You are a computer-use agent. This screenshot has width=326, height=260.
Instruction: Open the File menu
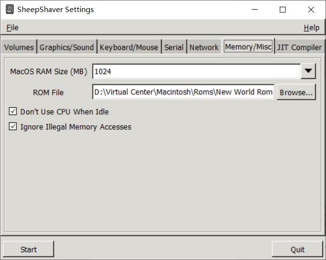tap(13, 28)
